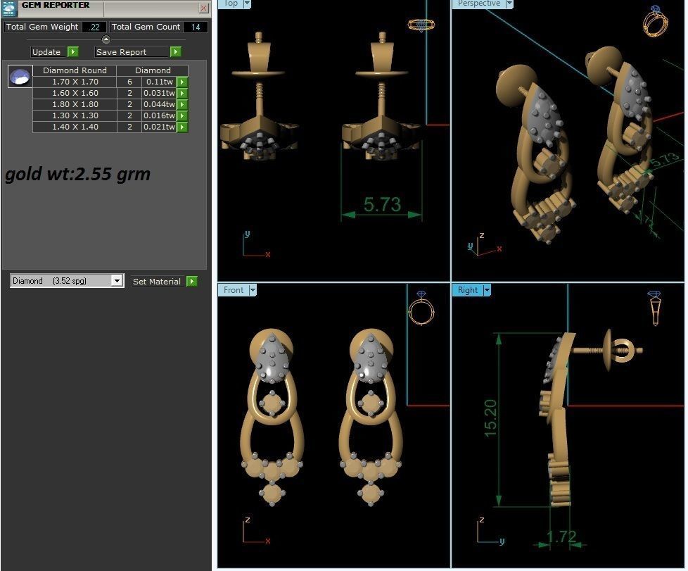This screenshot has width=688, height=571.
Task: Click the 5.73 dimension in Top viewport
Action: (x=382, y=205)
